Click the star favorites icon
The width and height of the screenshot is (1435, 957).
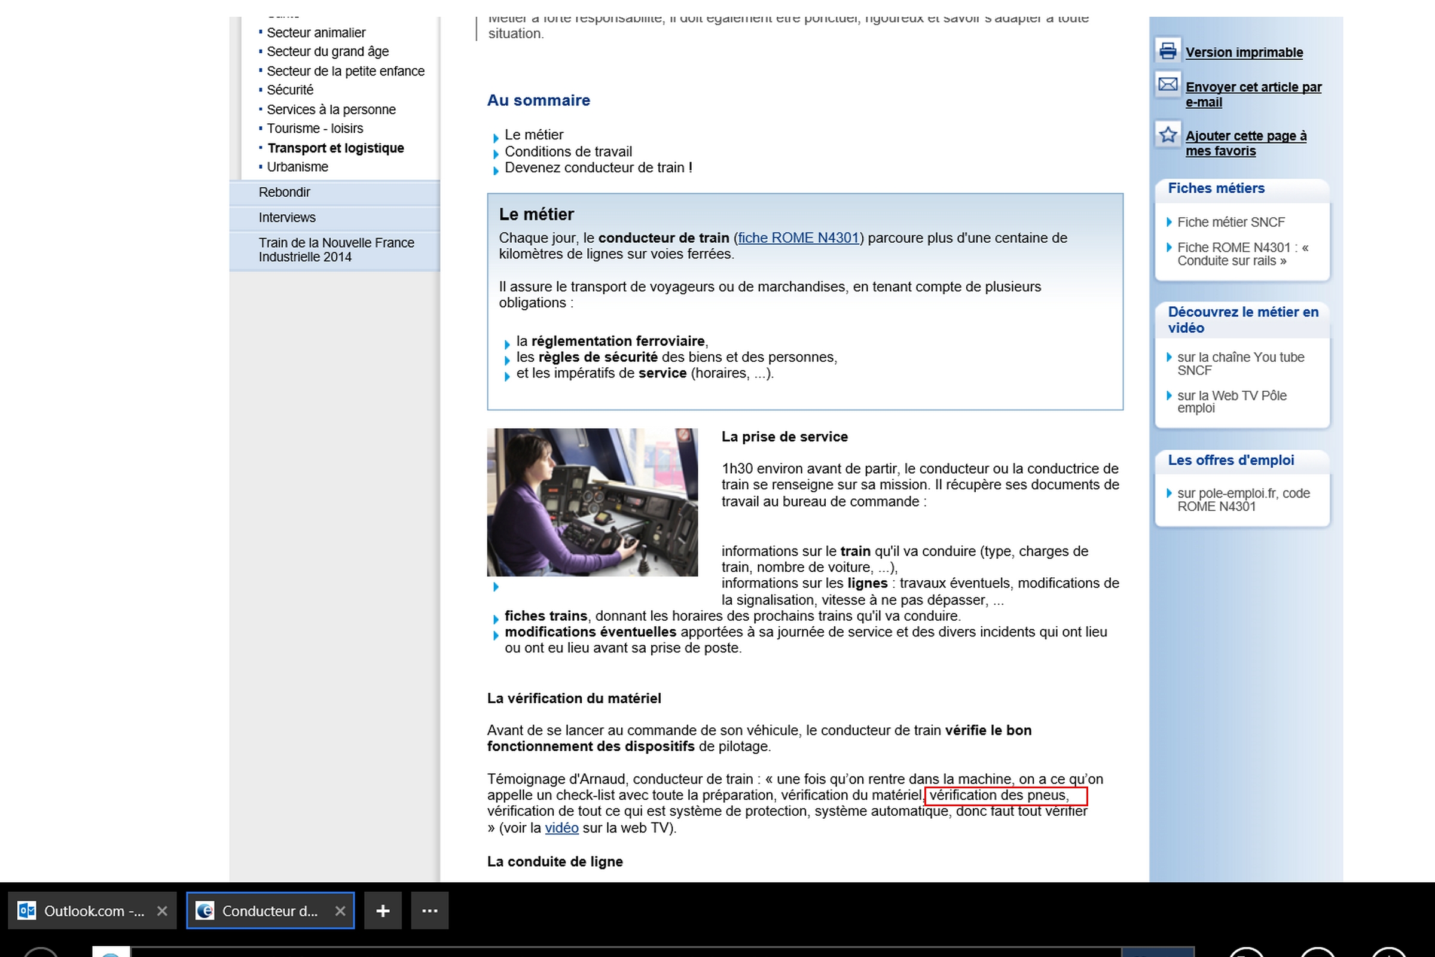coord(1167,134)
